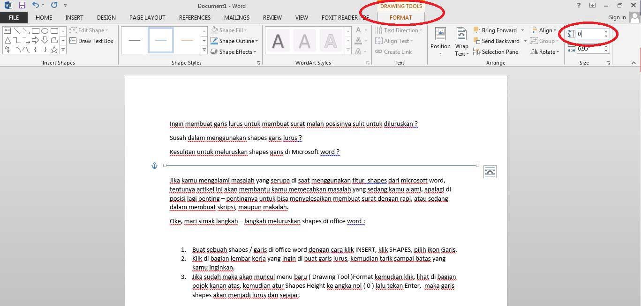
Task: Open the Bring Forward dropdown arrow
Action: (x=523, y=30)
